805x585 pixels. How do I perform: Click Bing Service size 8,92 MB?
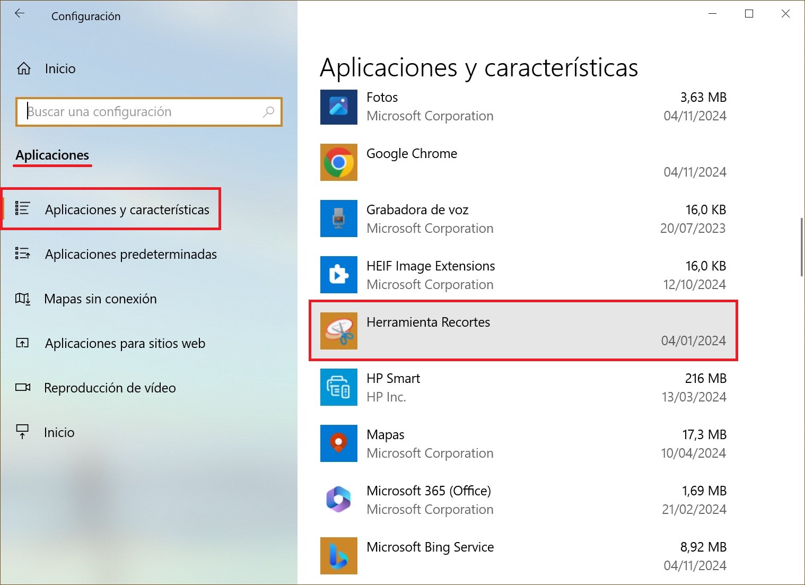coord(703,547)
